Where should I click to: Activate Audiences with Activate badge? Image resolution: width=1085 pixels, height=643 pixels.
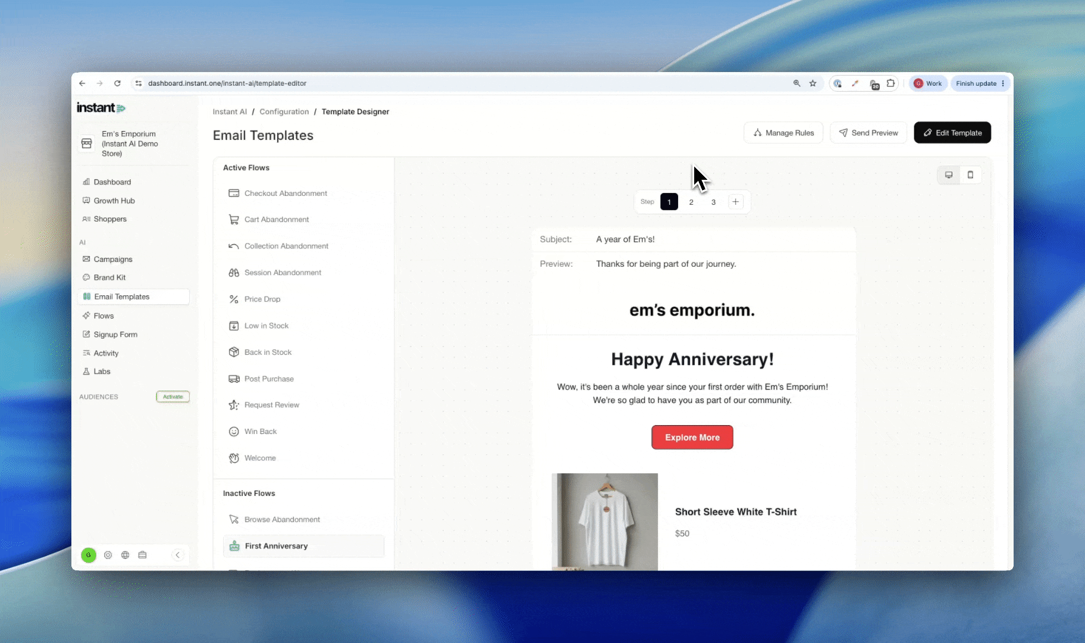tap(173, 397)
